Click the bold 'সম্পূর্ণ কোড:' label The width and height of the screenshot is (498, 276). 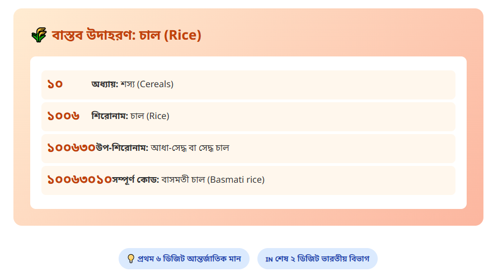tap(135, 180)
